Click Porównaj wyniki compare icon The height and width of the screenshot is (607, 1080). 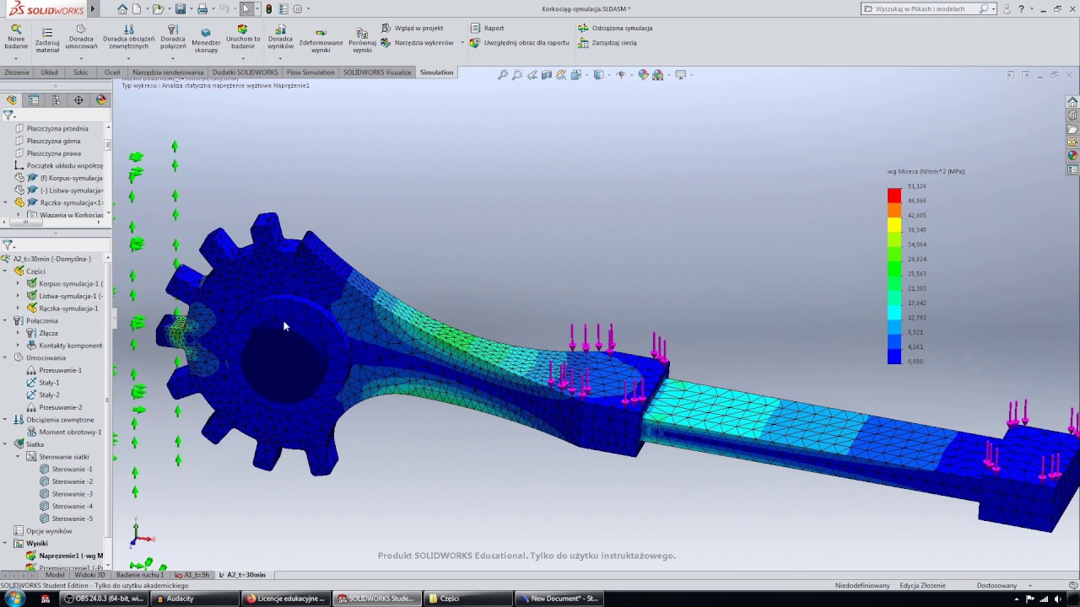(362, 34)
